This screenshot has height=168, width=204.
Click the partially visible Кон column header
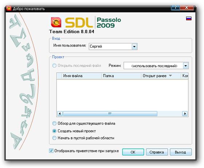[x=185, y=76]
